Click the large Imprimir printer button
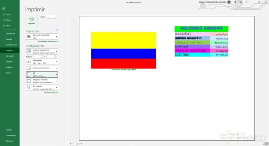 click(x=31, y=21)
